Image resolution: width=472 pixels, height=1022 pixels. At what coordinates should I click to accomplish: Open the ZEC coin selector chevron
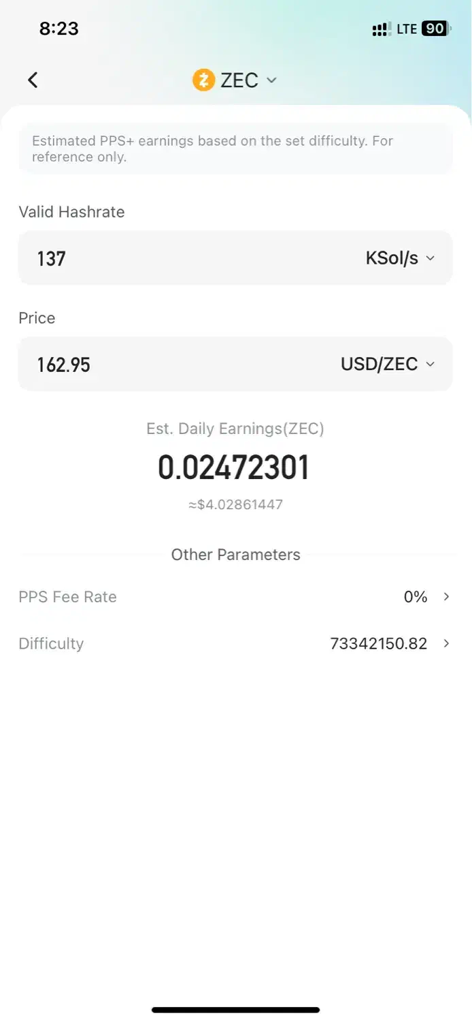pos(271,80)
